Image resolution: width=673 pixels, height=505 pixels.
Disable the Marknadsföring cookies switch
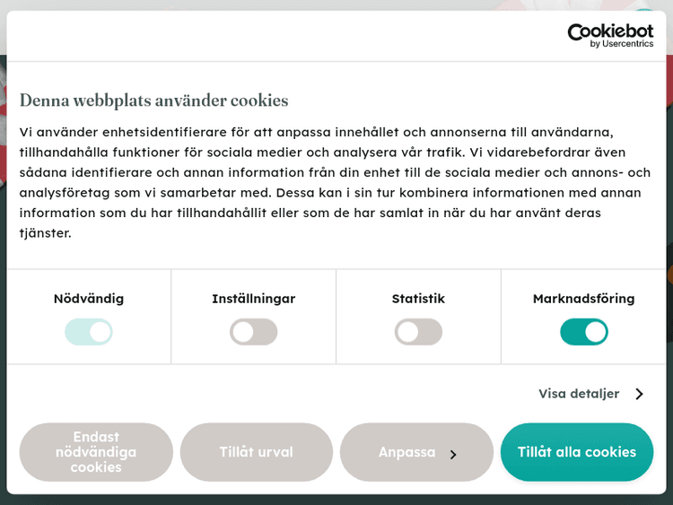[584, 332]
